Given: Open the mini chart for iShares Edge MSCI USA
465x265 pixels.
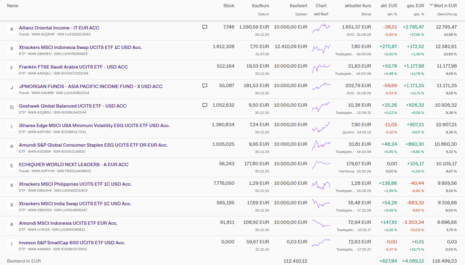Looking at the screenshot, I should click(321, 127).
